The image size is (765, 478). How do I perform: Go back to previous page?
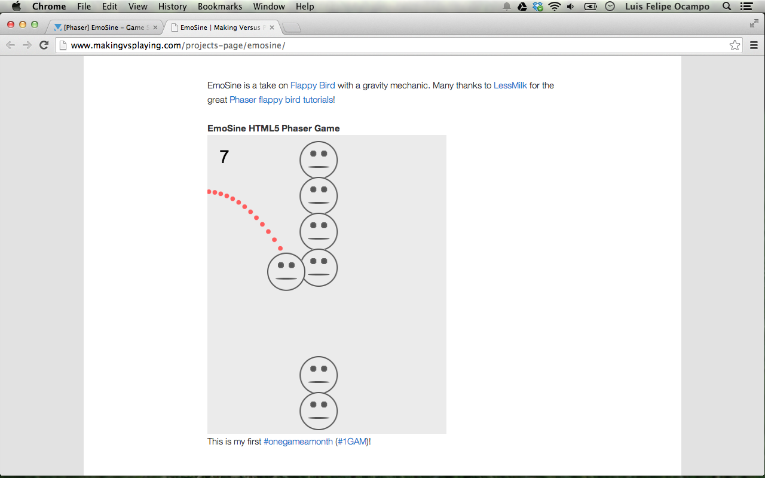pyautogui.click(x=10, y=45)
